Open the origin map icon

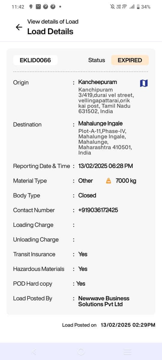click(144, 83)
